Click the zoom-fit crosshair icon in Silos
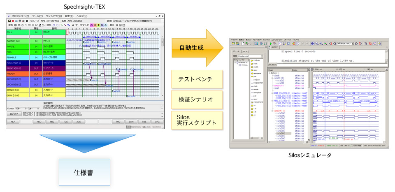Screen dimensions: 395x192 (313, 44)
